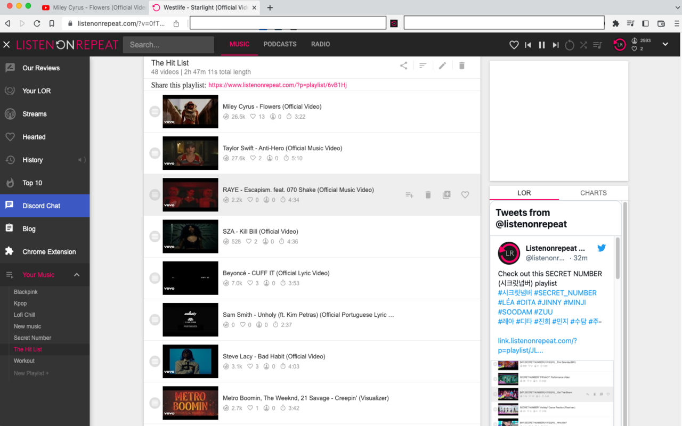The width and height of the screenshot is (682, 426).
Task: Enable shuffle playback
Action: pyautogui.click(x=583, y=45)
